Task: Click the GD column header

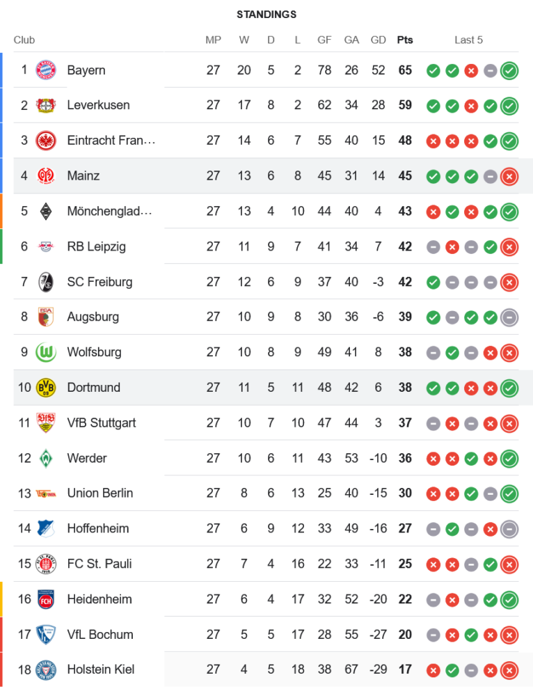Action: [x=378, y=40]
